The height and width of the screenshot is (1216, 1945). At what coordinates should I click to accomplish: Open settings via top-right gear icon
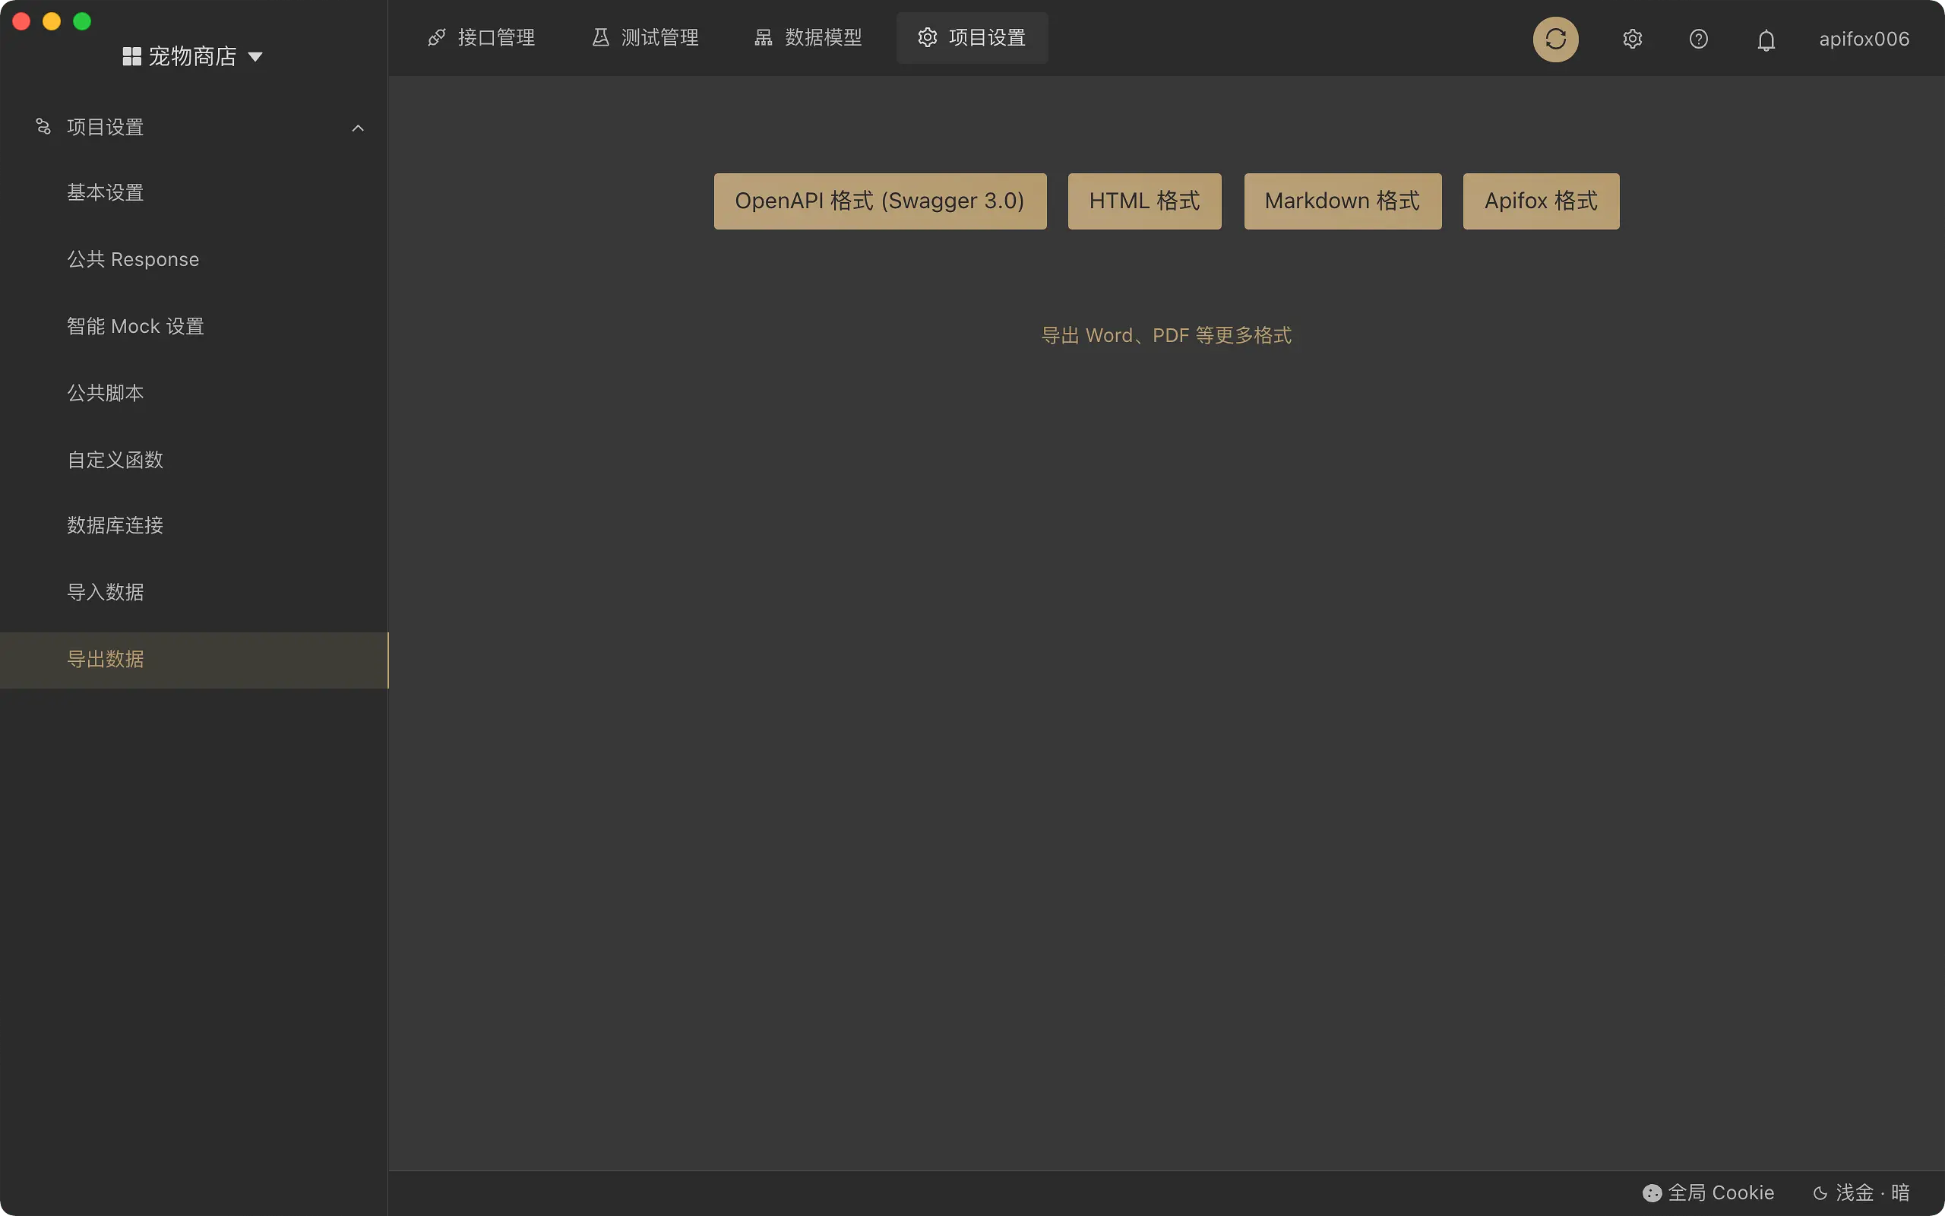pyautogui.click(x=1631, y=39)
